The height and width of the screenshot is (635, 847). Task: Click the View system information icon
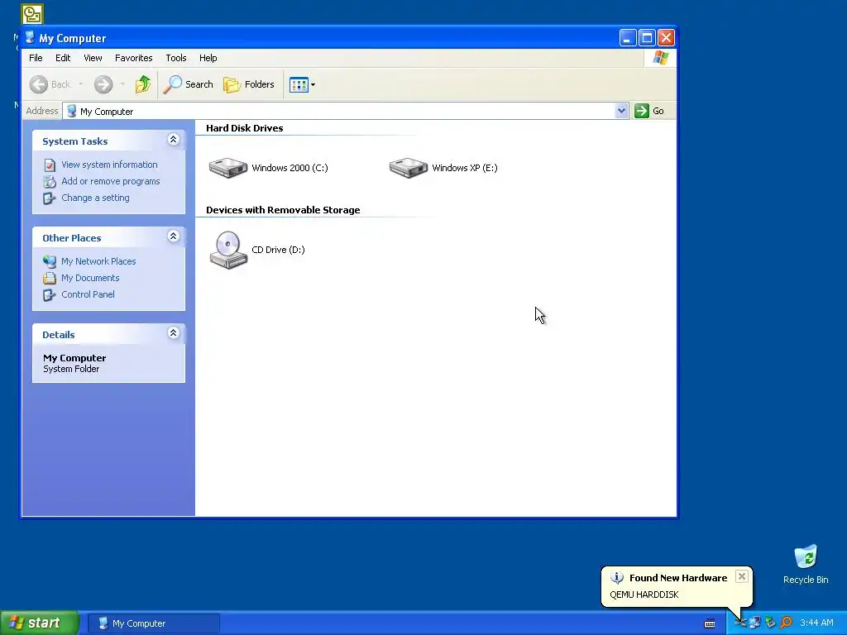(x=50, y=165)
